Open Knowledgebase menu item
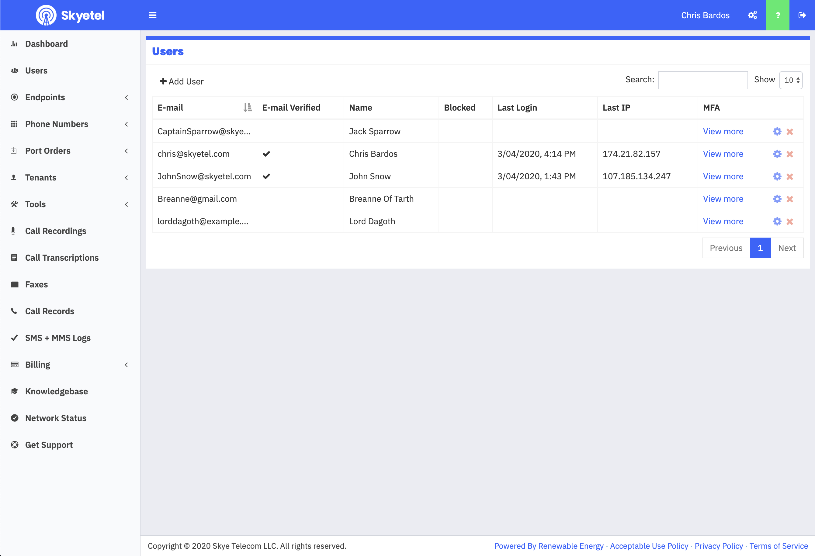815x556 pixels. 57,391
